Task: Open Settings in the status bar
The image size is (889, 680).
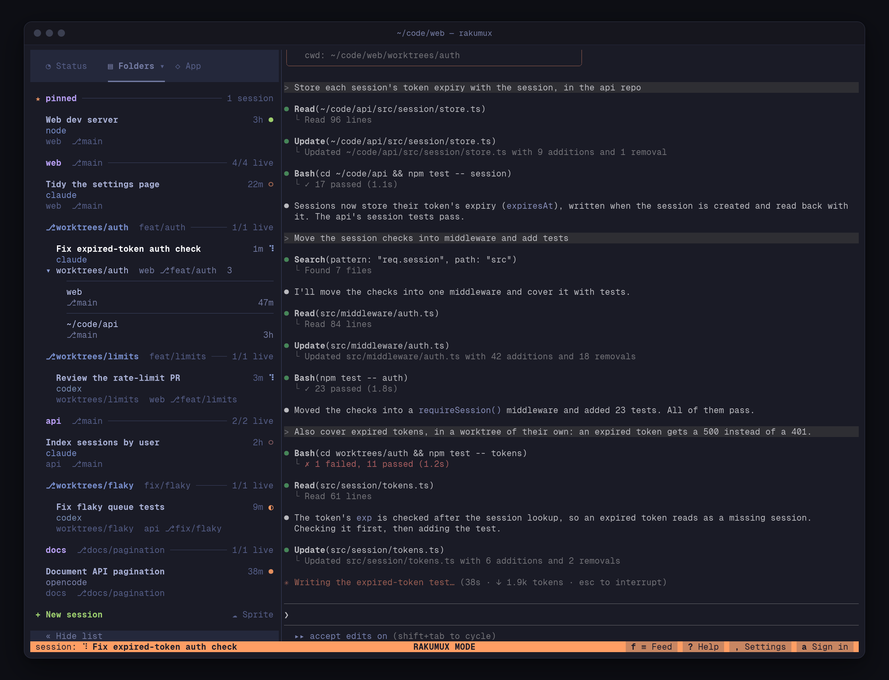Action: pos(760,647)
